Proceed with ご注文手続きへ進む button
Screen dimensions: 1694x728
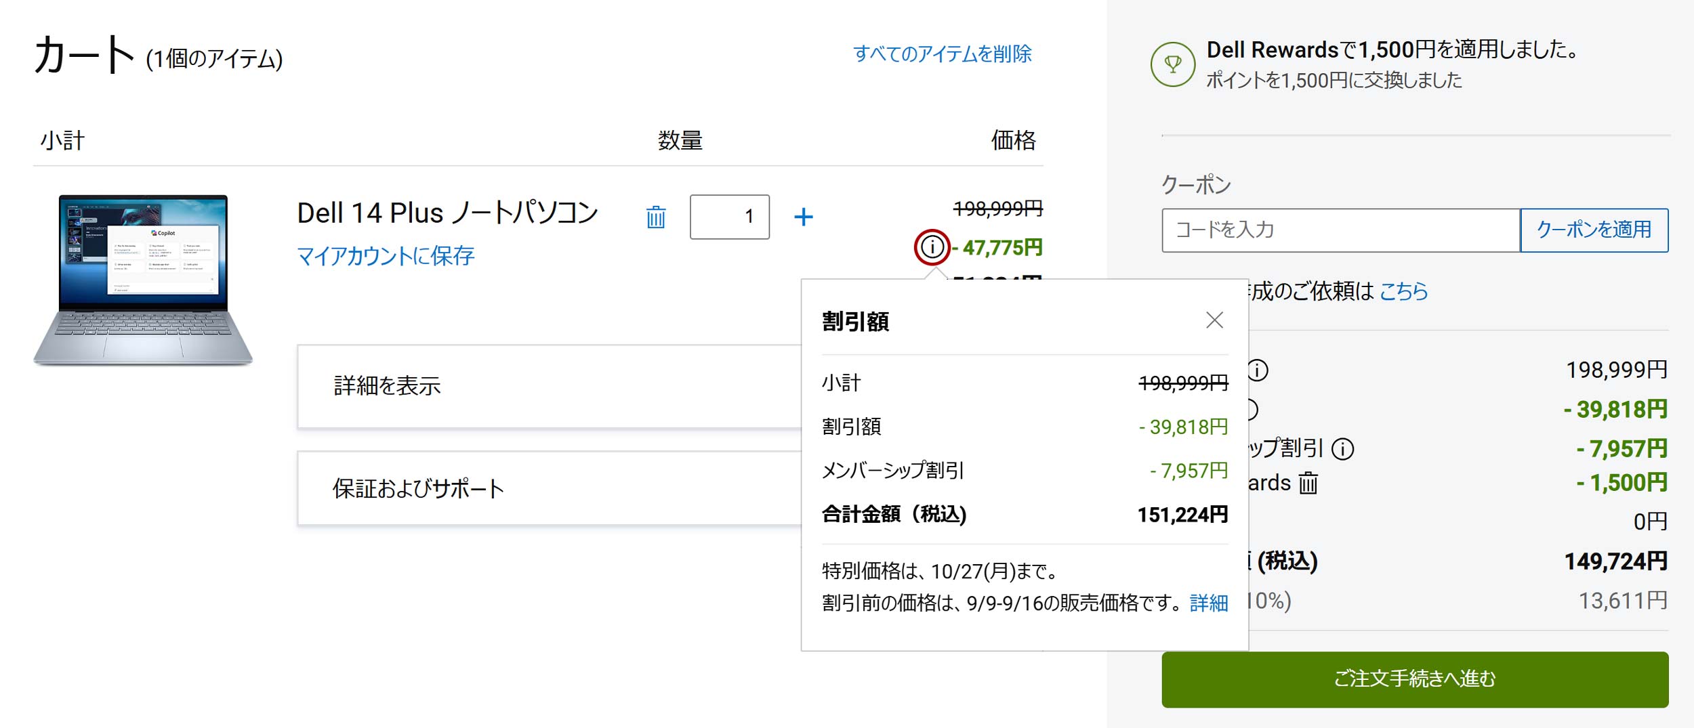(1415, 679)
